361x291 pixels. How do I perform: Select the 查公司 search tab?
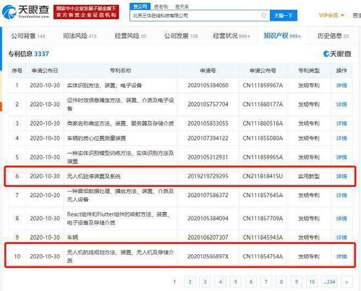(140, 6)
